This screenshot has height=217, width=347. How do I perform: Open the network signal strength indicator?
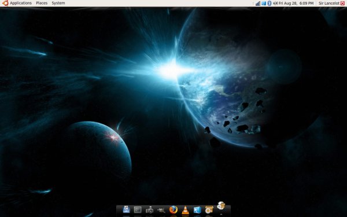click(258, 3)
